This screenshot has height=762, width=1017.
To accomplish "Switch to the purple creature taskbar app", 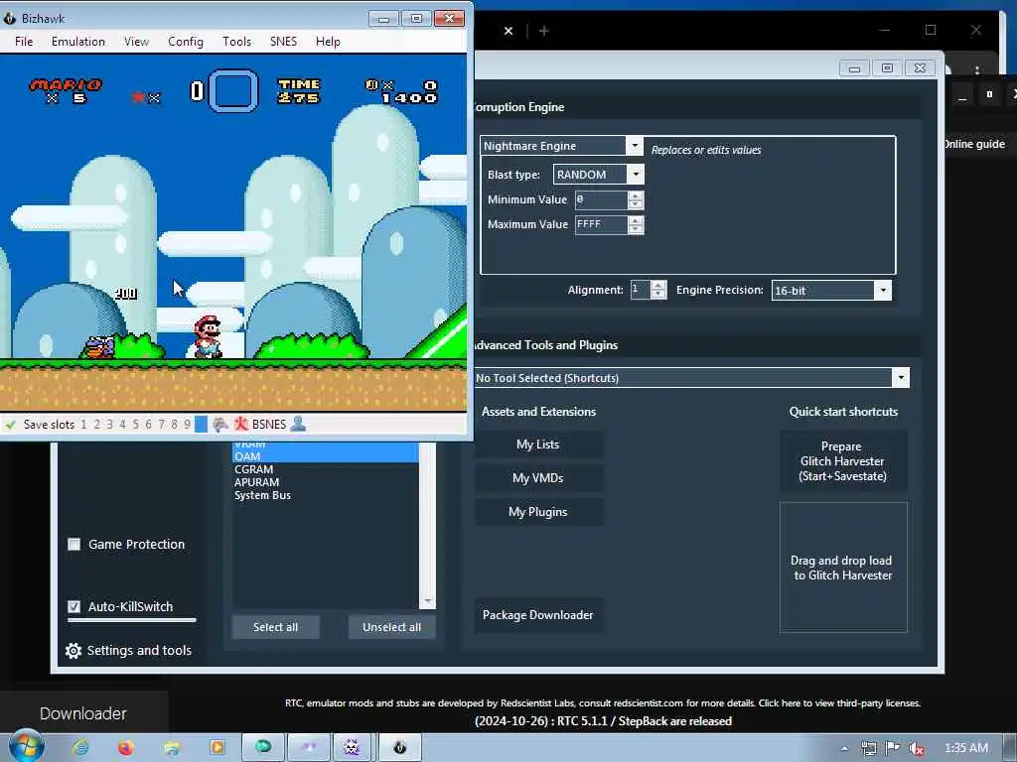I will [352, 747].
